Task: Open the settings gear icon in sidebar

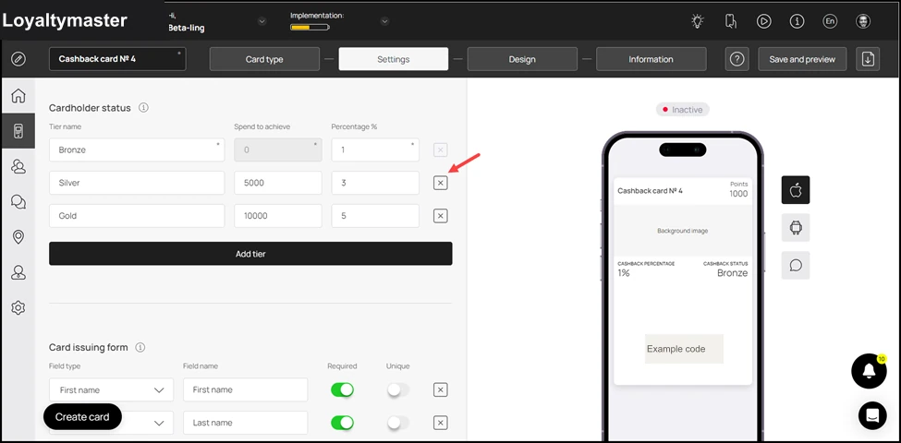Action: coord(18,308)
